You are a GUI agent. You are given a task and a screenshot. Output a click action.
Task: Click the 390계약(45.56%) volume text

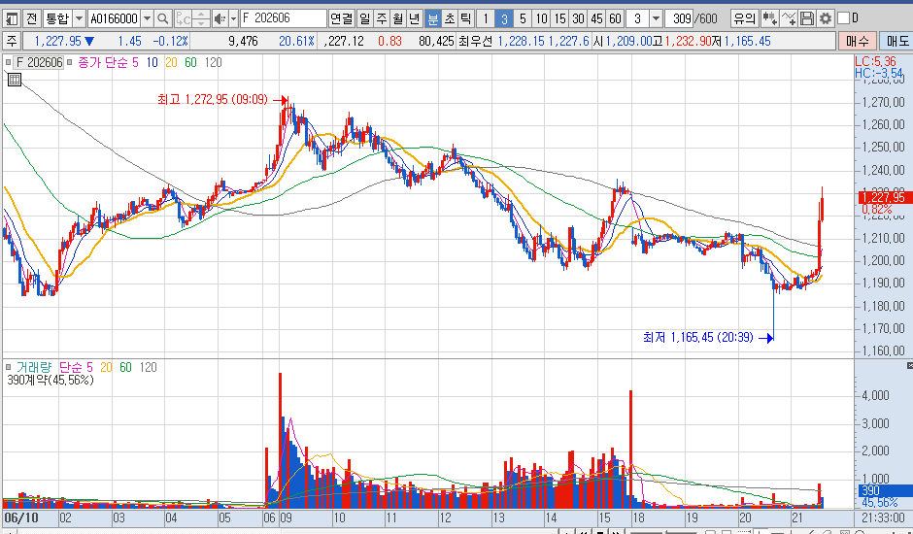(51, 381)
